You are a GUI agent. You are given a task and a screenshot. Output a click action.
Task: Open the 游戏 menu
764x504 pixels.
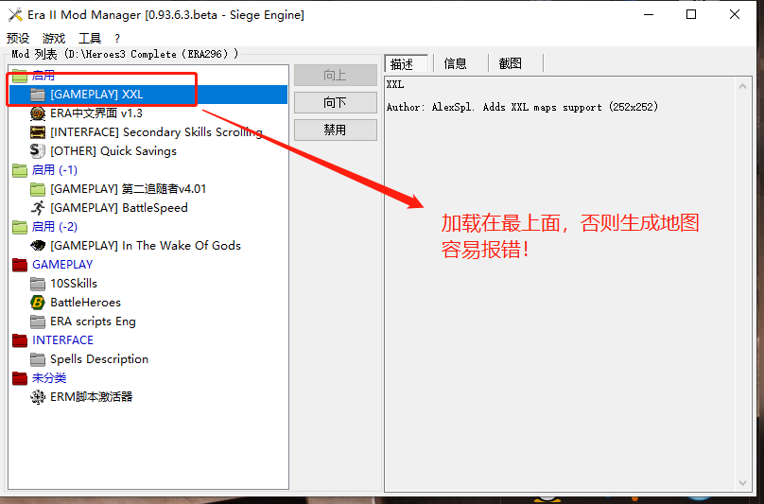(54, 38)
